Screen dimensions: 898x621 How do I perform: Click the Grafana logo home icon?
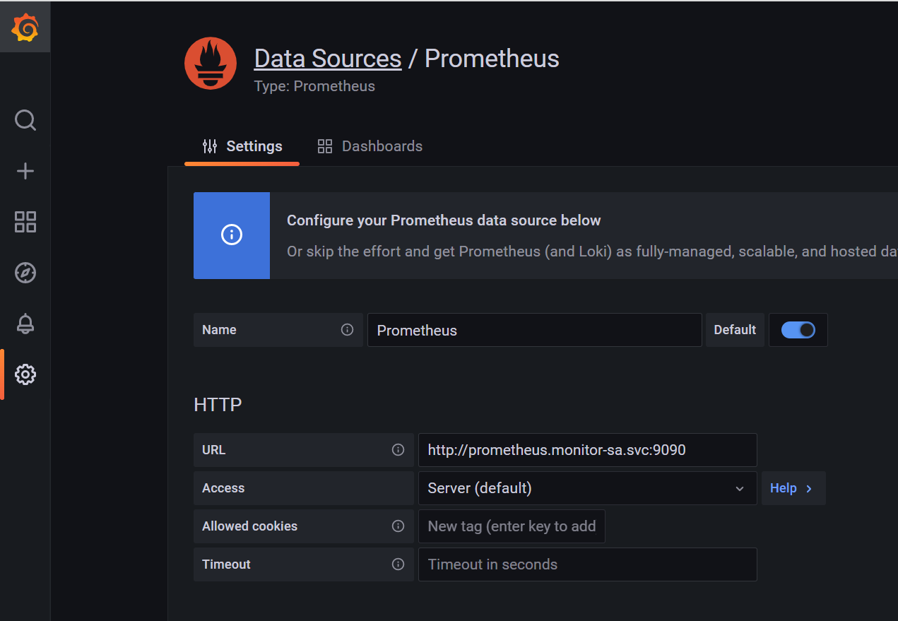(x=25, y=28)
